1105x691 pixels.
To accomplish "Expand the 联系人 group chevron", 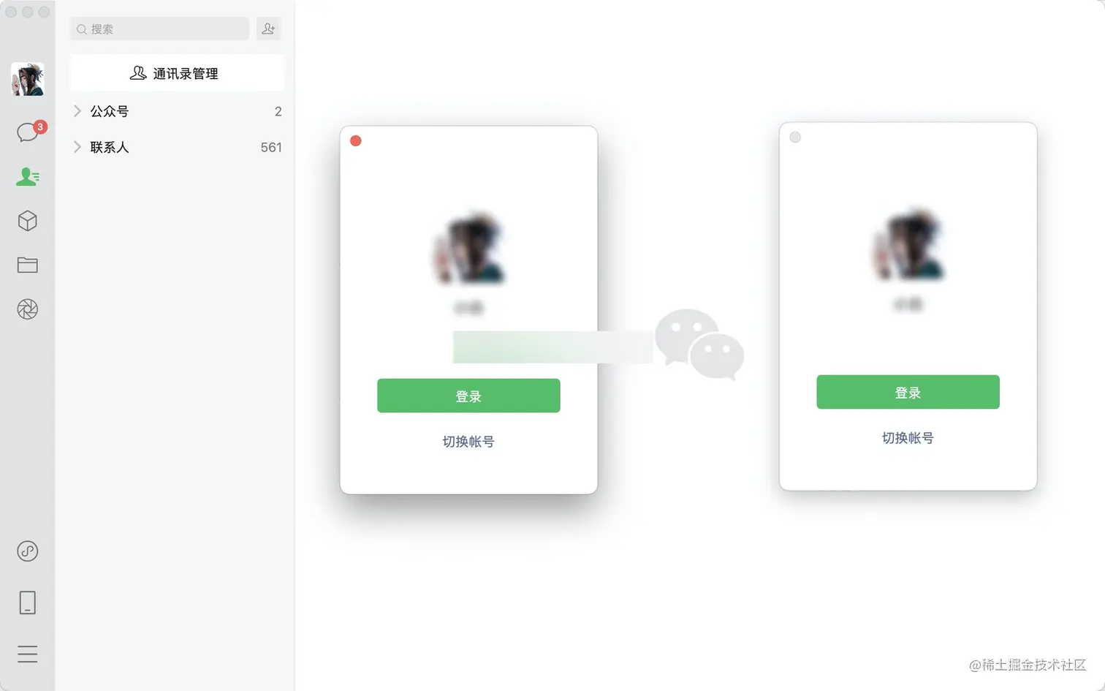I will (x=77, y=147).
